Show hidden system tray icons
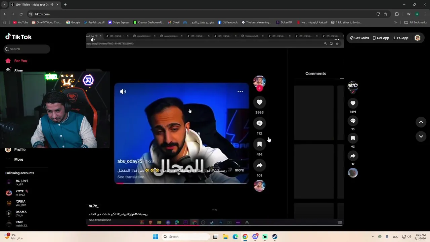 click(x=372, y=237)
